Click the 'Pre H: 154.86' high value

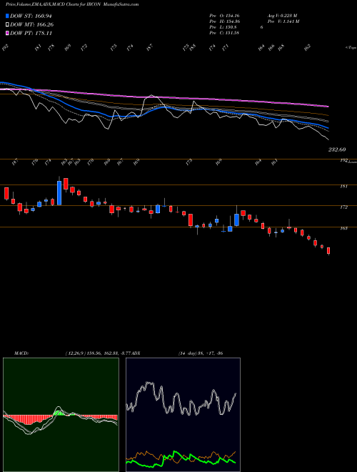(x=224, y=21)
